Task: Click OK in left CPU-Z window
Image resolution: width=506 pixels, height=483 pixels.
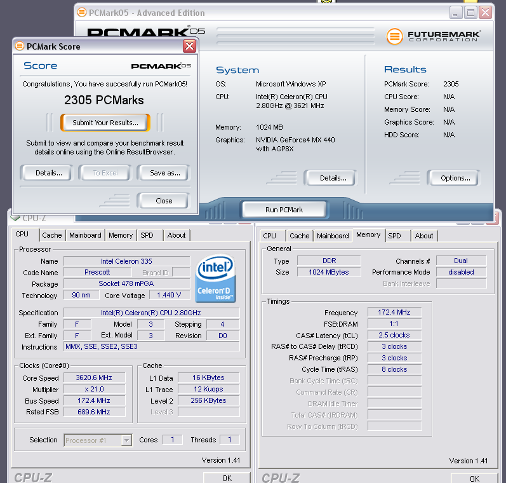Action: tap(227, 478)
